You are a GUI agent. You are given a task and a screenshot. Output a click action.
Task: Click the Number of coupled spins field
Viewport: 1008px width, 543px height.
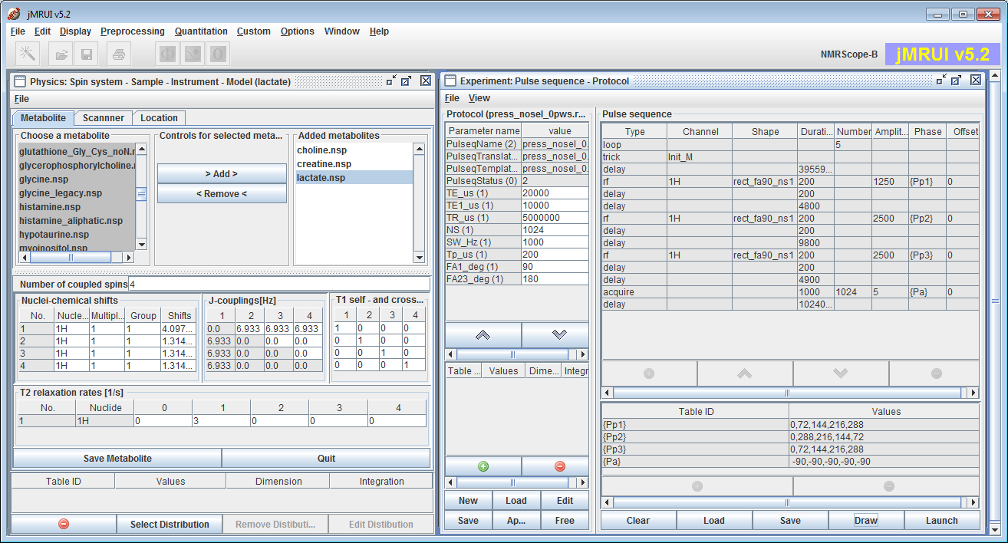point(279,284)
